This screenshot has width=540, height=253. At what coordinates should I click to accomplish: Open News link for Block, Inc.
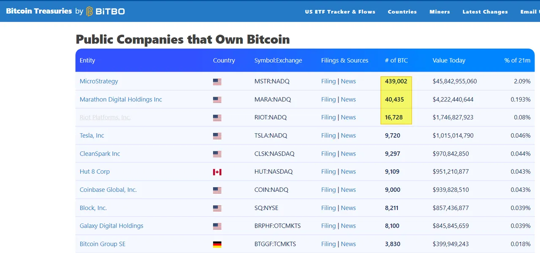(348, 208)
